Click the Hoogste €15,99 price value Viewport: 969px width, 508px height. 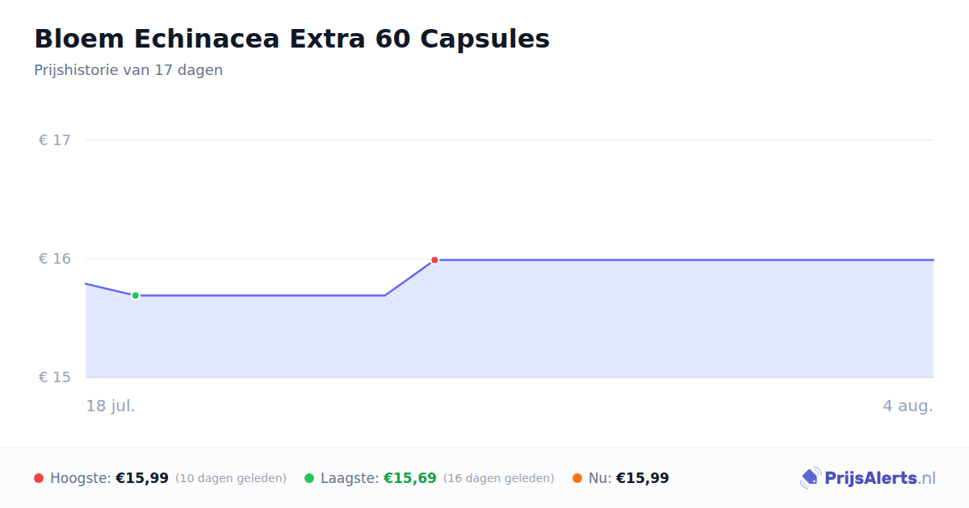(142, 478)
